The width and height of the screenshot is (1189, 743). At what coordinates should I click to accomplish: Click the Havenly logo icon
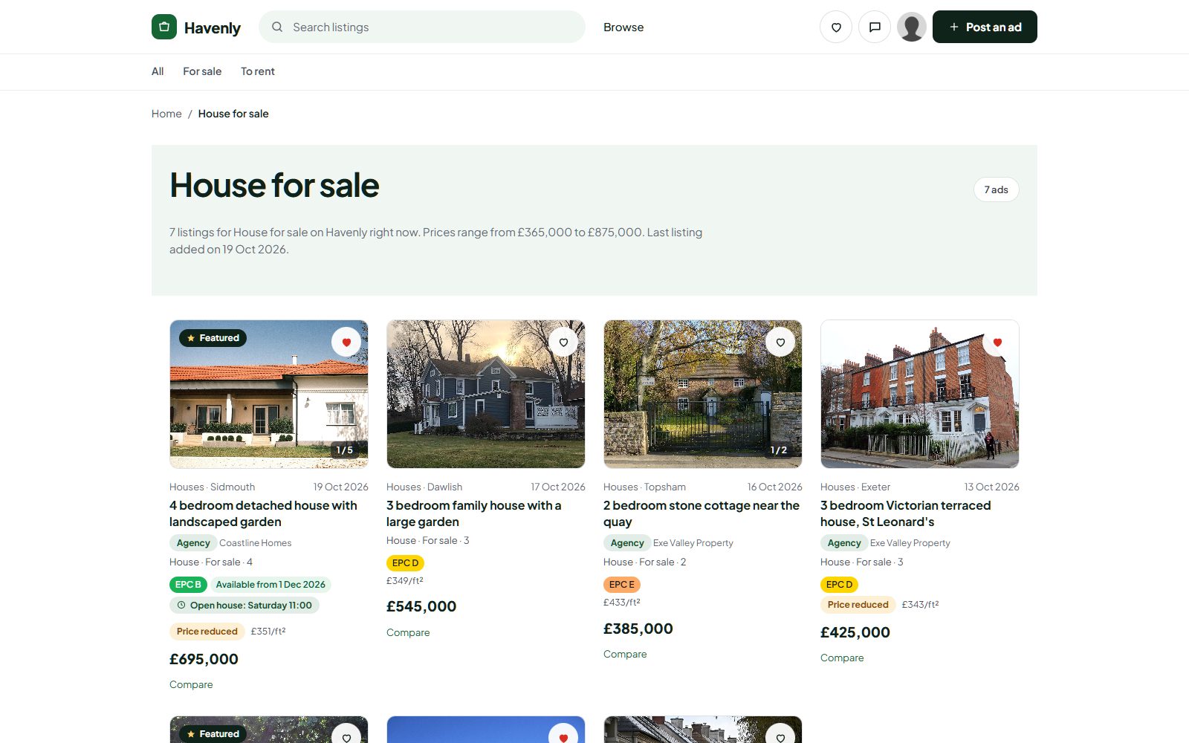[x=164, y=27]
